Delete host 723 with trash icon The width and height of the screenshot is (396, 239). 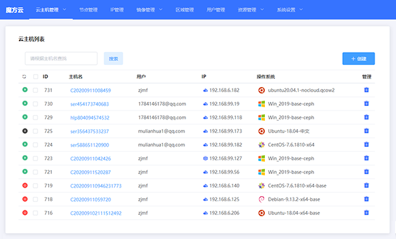[366, 158]
